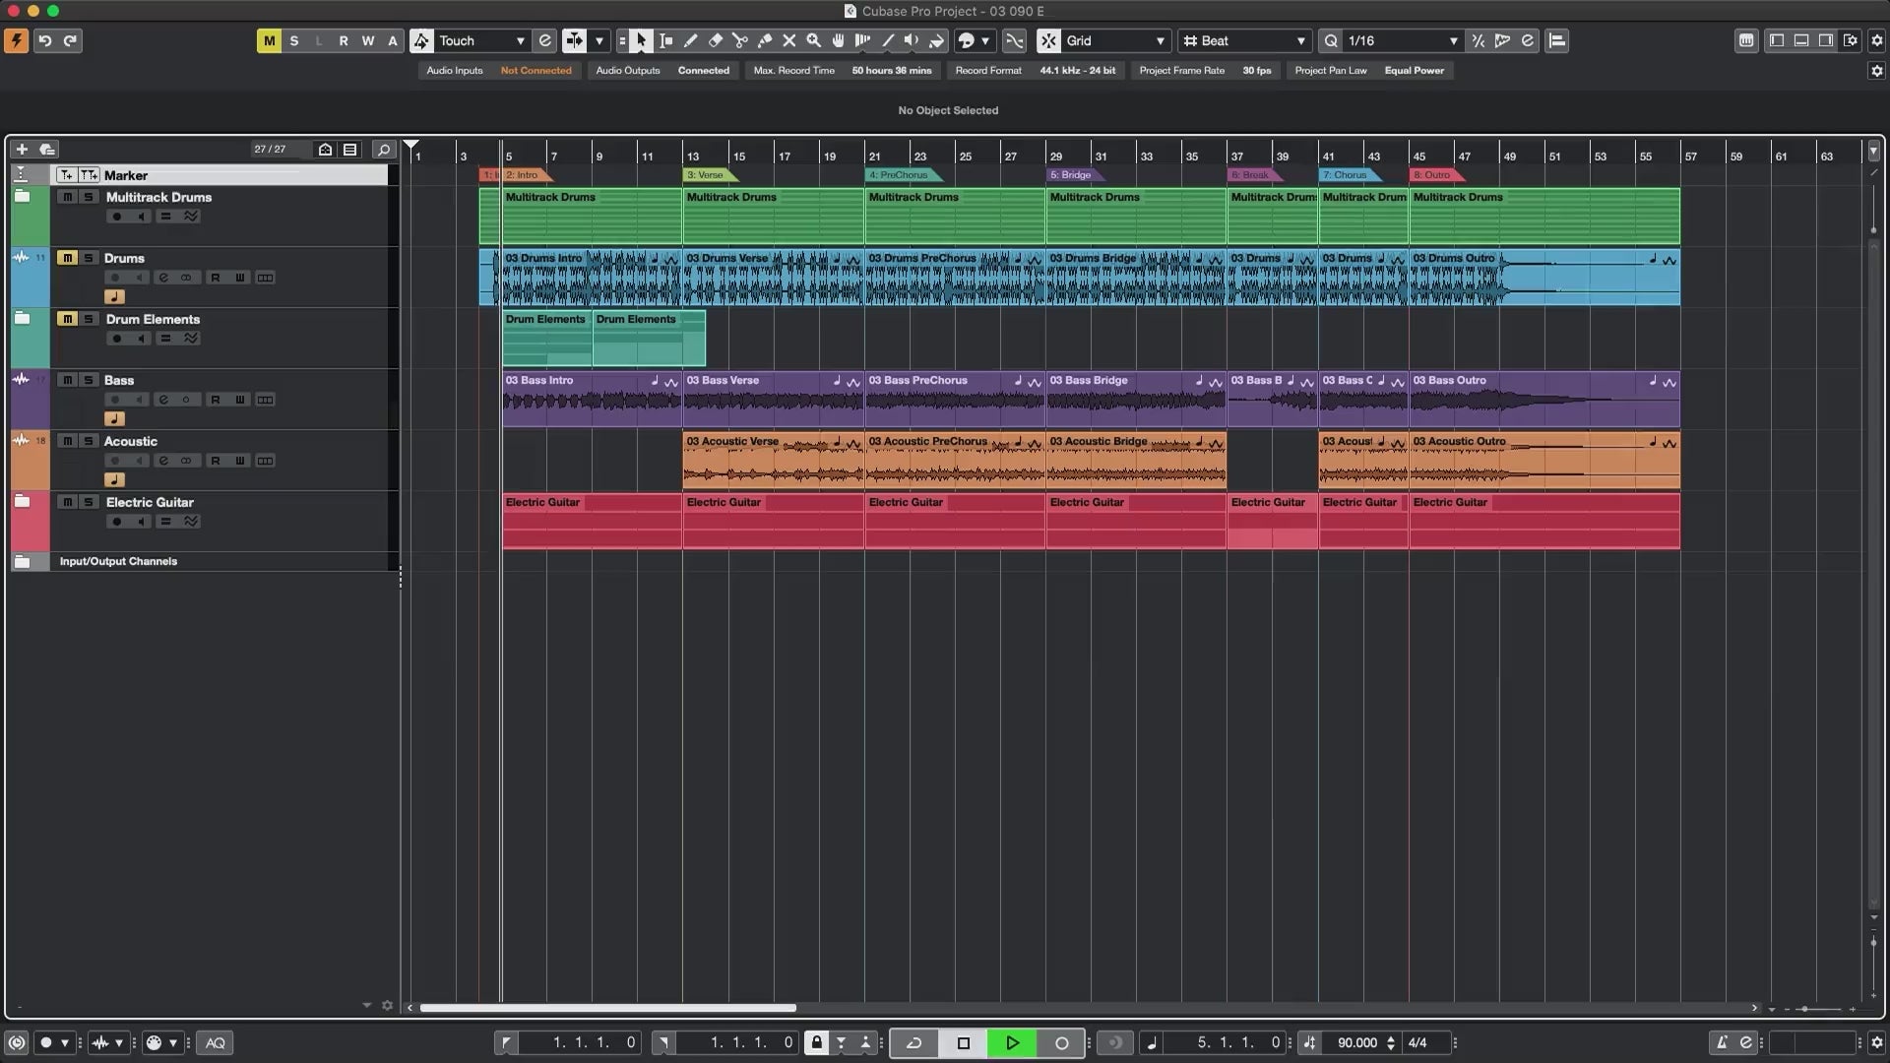The image size is (1890, 1063).
Task: Toggle global Read automation R button
Action: click(x=343, y=40)
